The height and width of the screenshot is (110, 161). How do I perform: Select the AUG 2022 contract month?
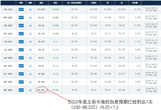click(x=8, y=58)
